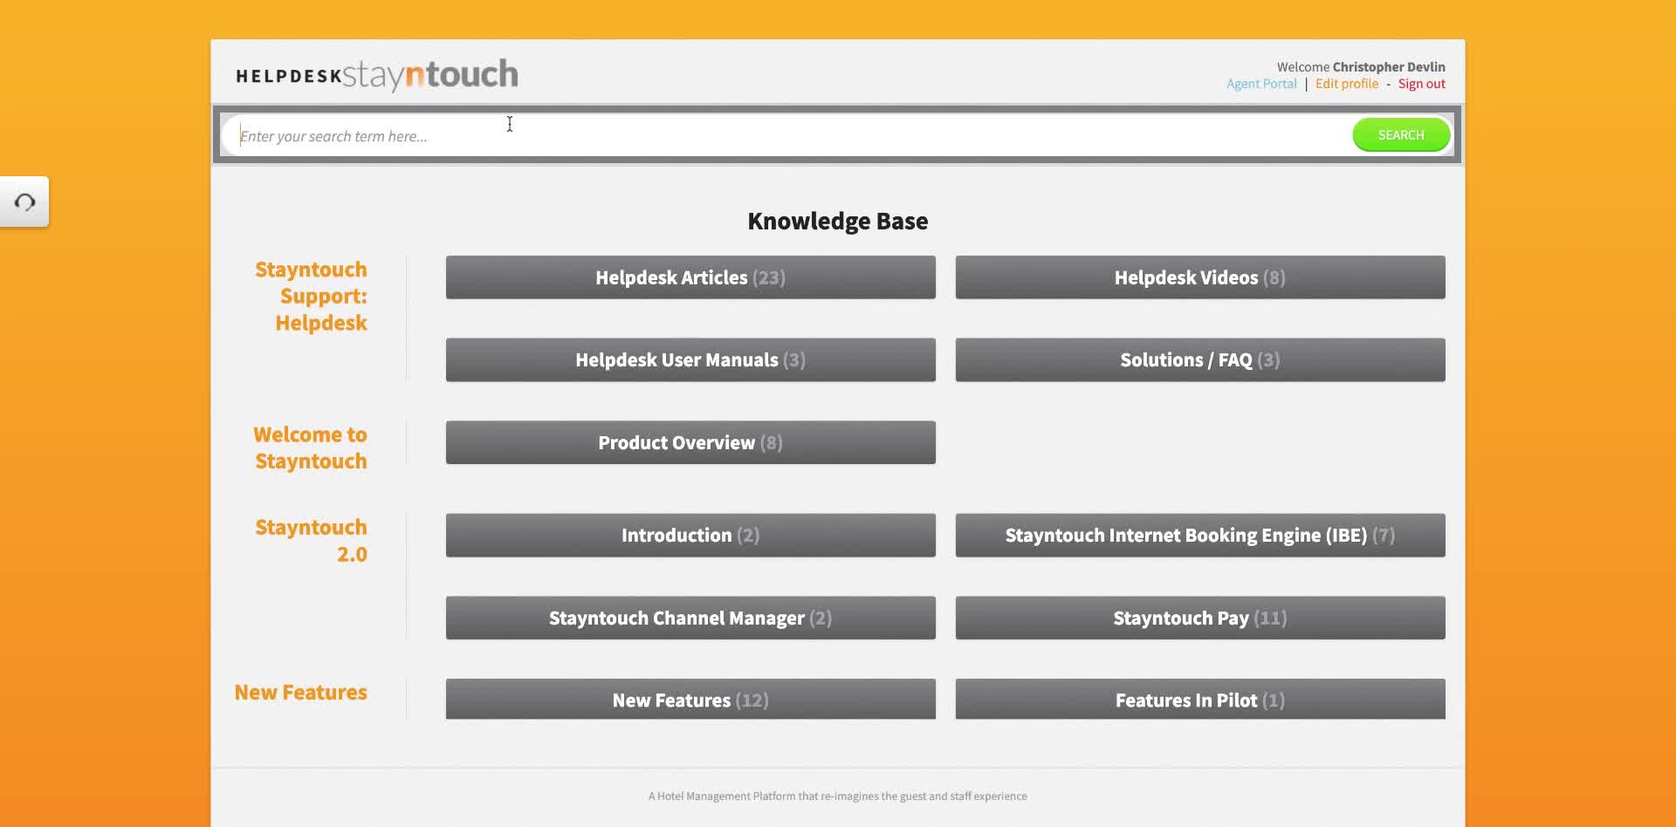Click the Welcome to Stayntouch heading
The width and height of the screenshot is (1676, 827).
[310, 448]
